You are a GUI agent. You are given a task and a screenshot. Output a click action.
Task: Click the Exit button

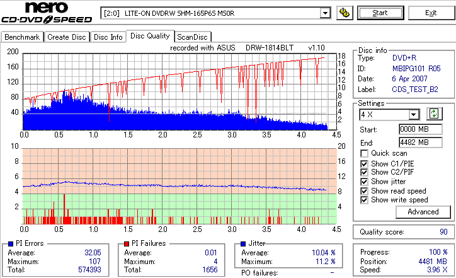431,13
